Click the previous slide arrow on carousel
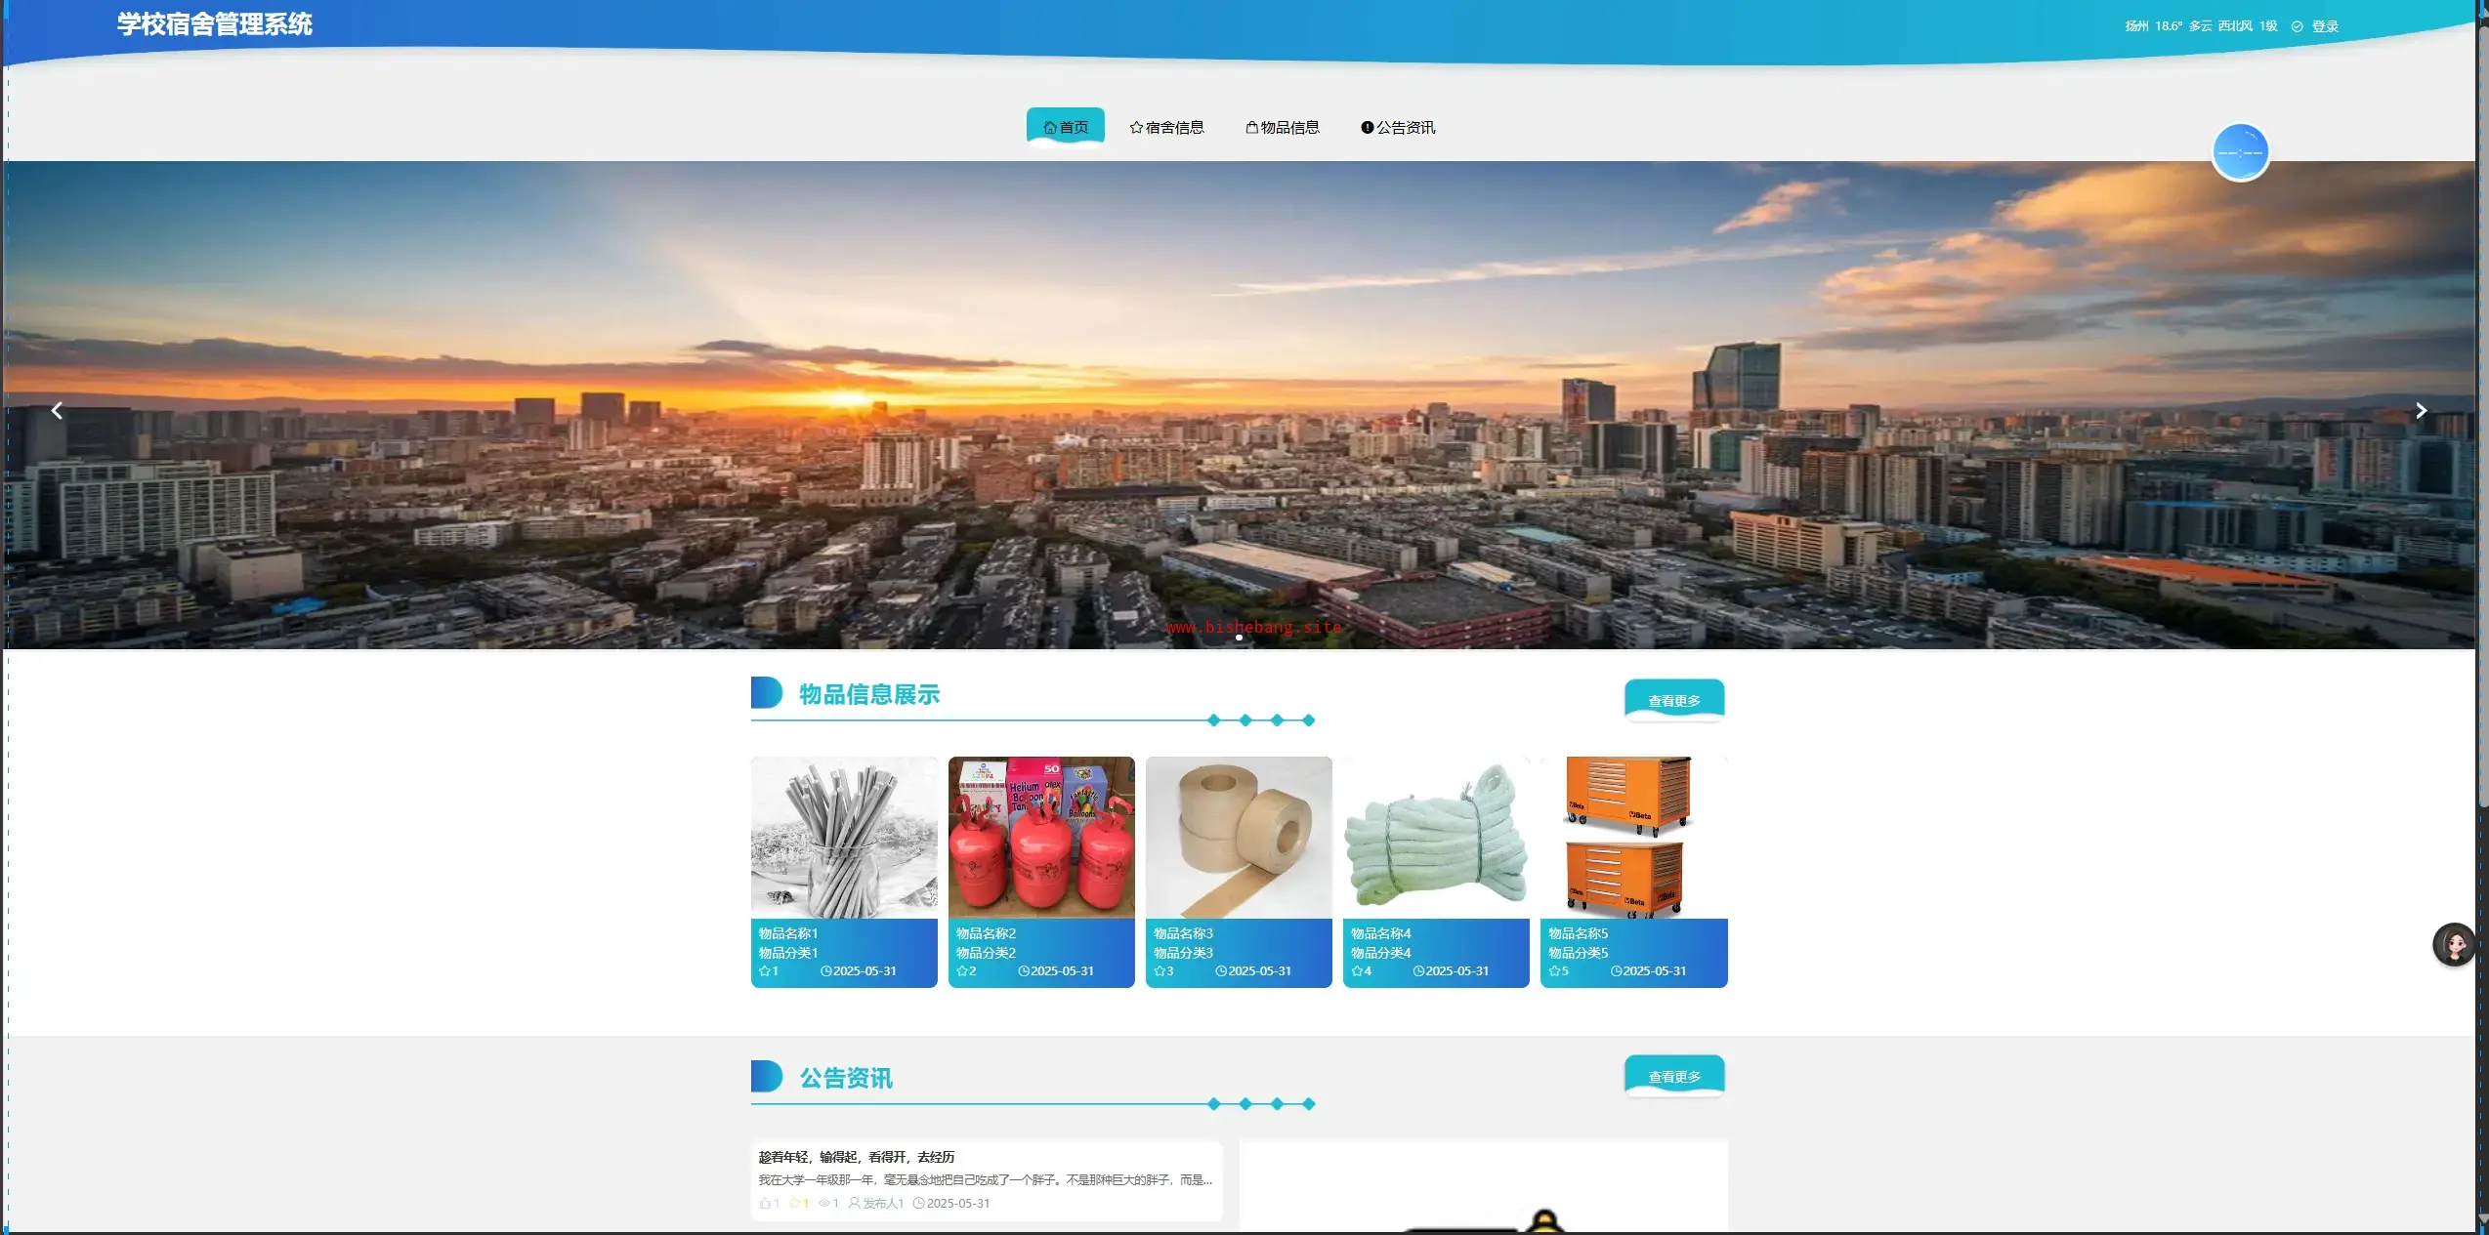This screenshot has width=2489, height=1235. [x=57, y=411]
